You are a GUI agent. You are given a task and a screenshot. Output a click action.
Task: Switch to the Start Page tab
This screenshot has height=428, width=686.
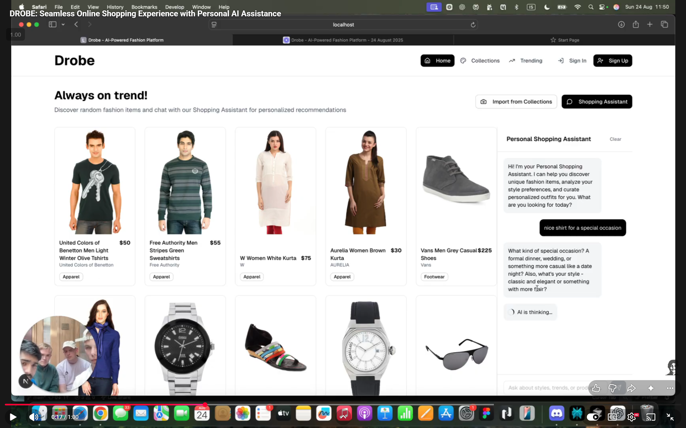[x=564, y=40]
